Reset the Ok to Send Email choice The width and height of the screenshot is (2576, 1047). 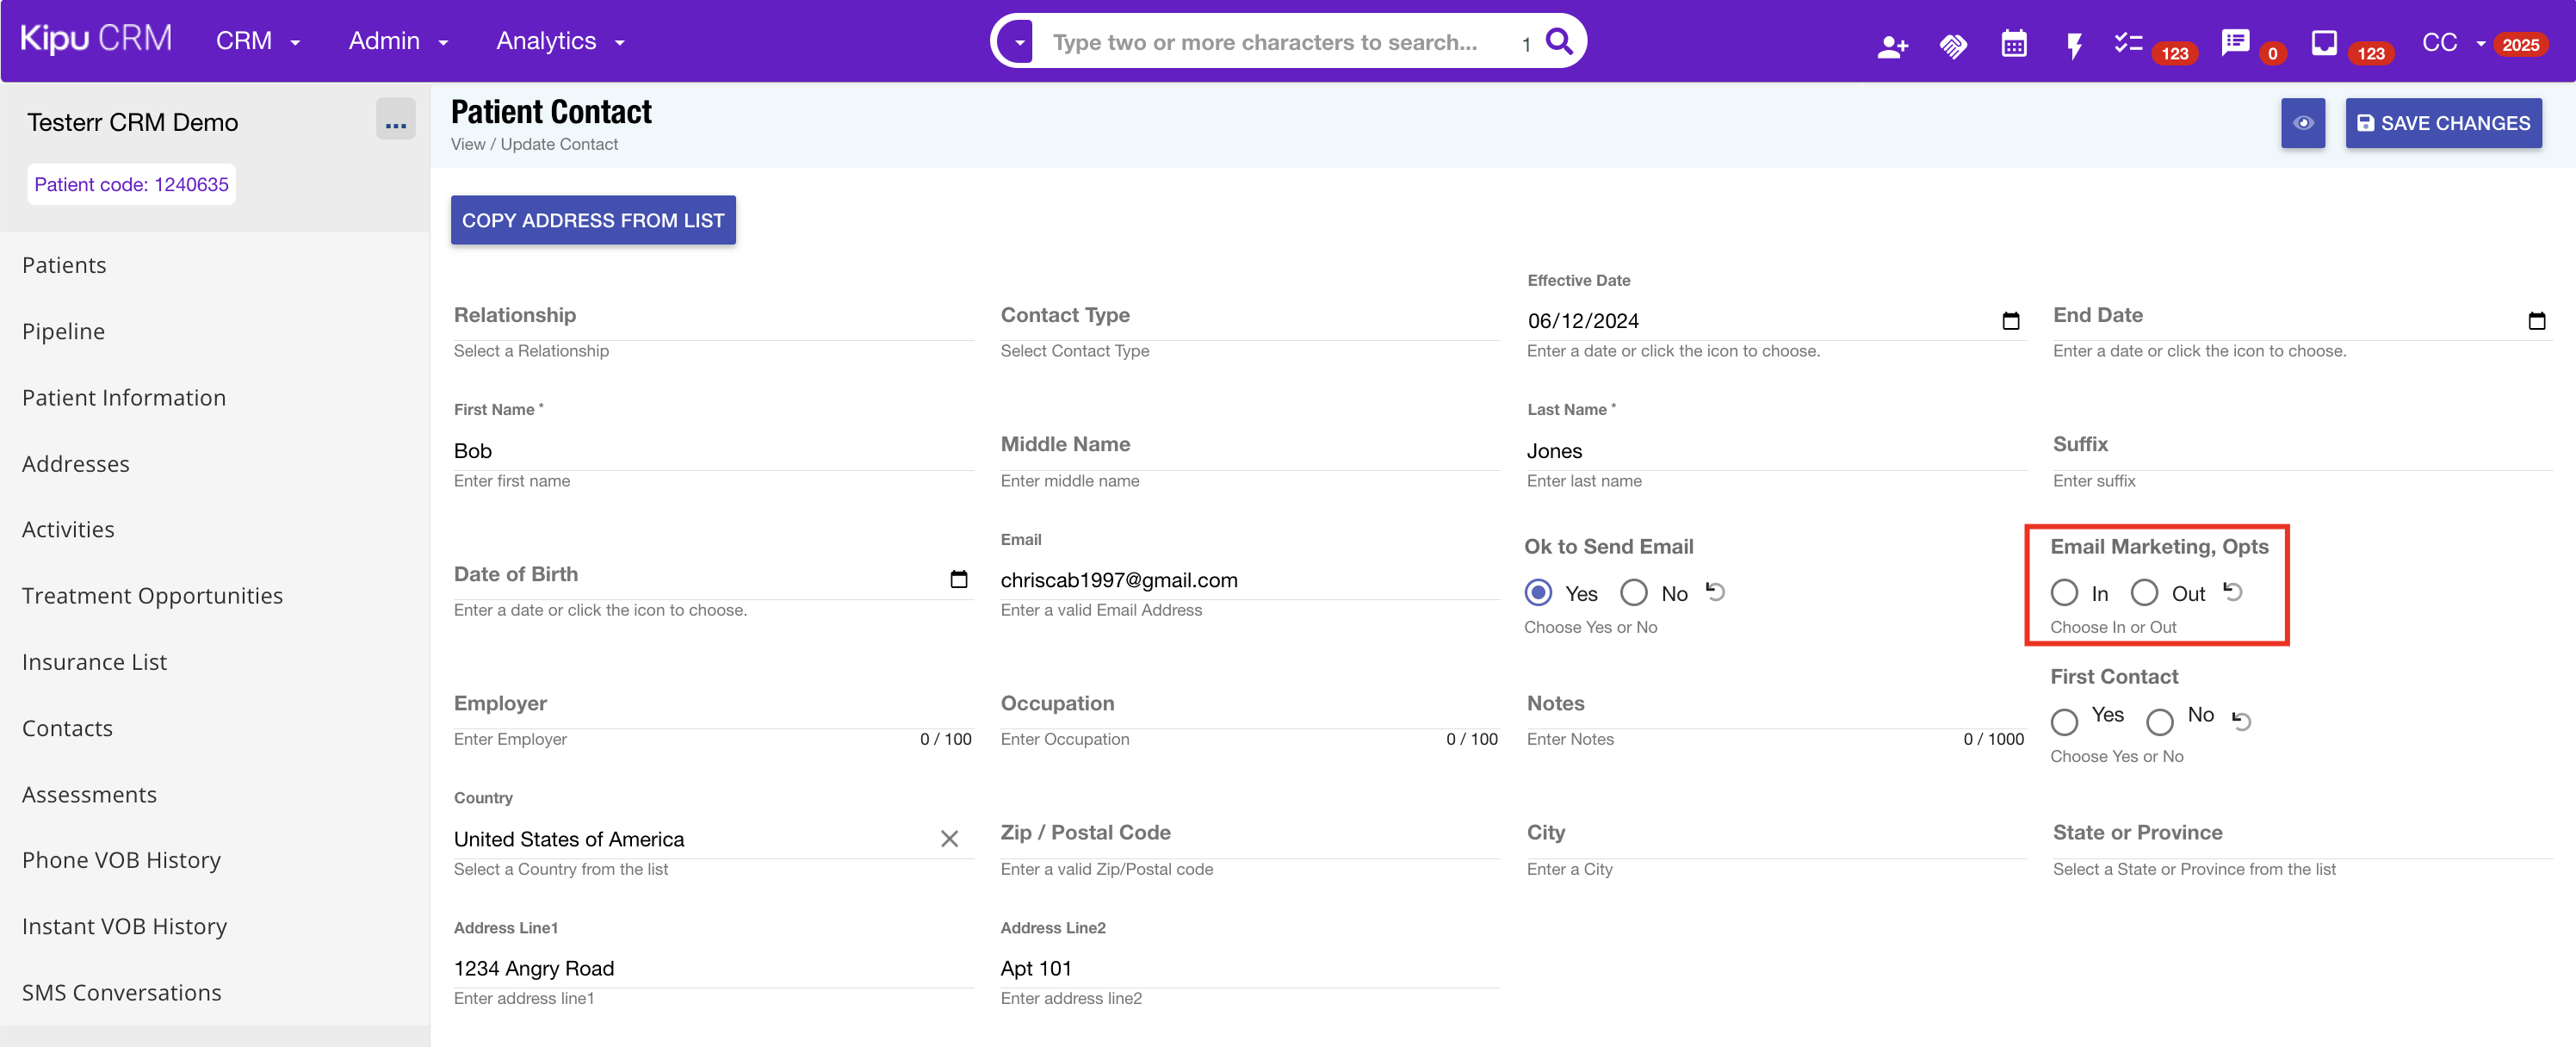[x=1715, y=592]
